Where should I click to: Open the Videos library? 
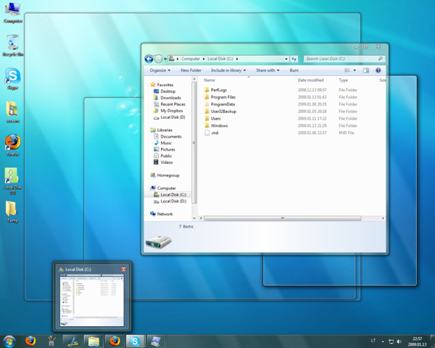tap(163, 162)
